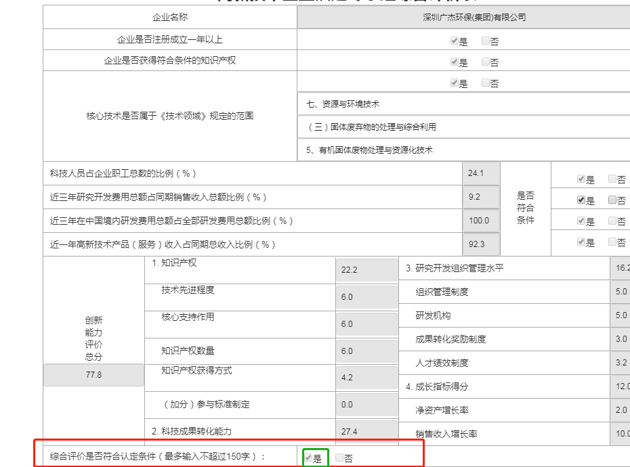This screenshot has height=467, width=630.
Task: Check 是 for 获得符合条件的知识产权
Action: click(455, 62)
